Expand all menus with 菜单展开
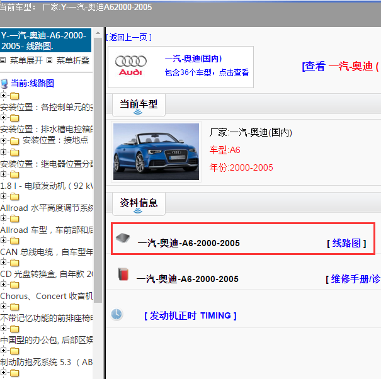Image resolution: width=381 pixels, height=379 pixels. pos(26,60)
